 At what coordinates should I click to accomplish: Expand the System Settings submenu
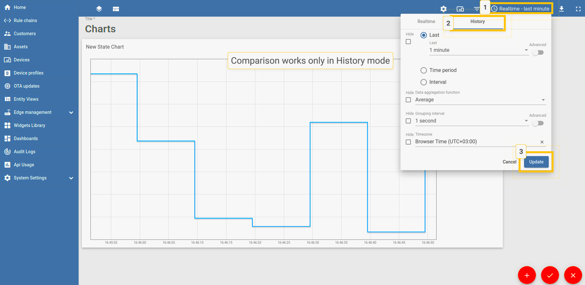pyautogui.click(x=71, y=178)
